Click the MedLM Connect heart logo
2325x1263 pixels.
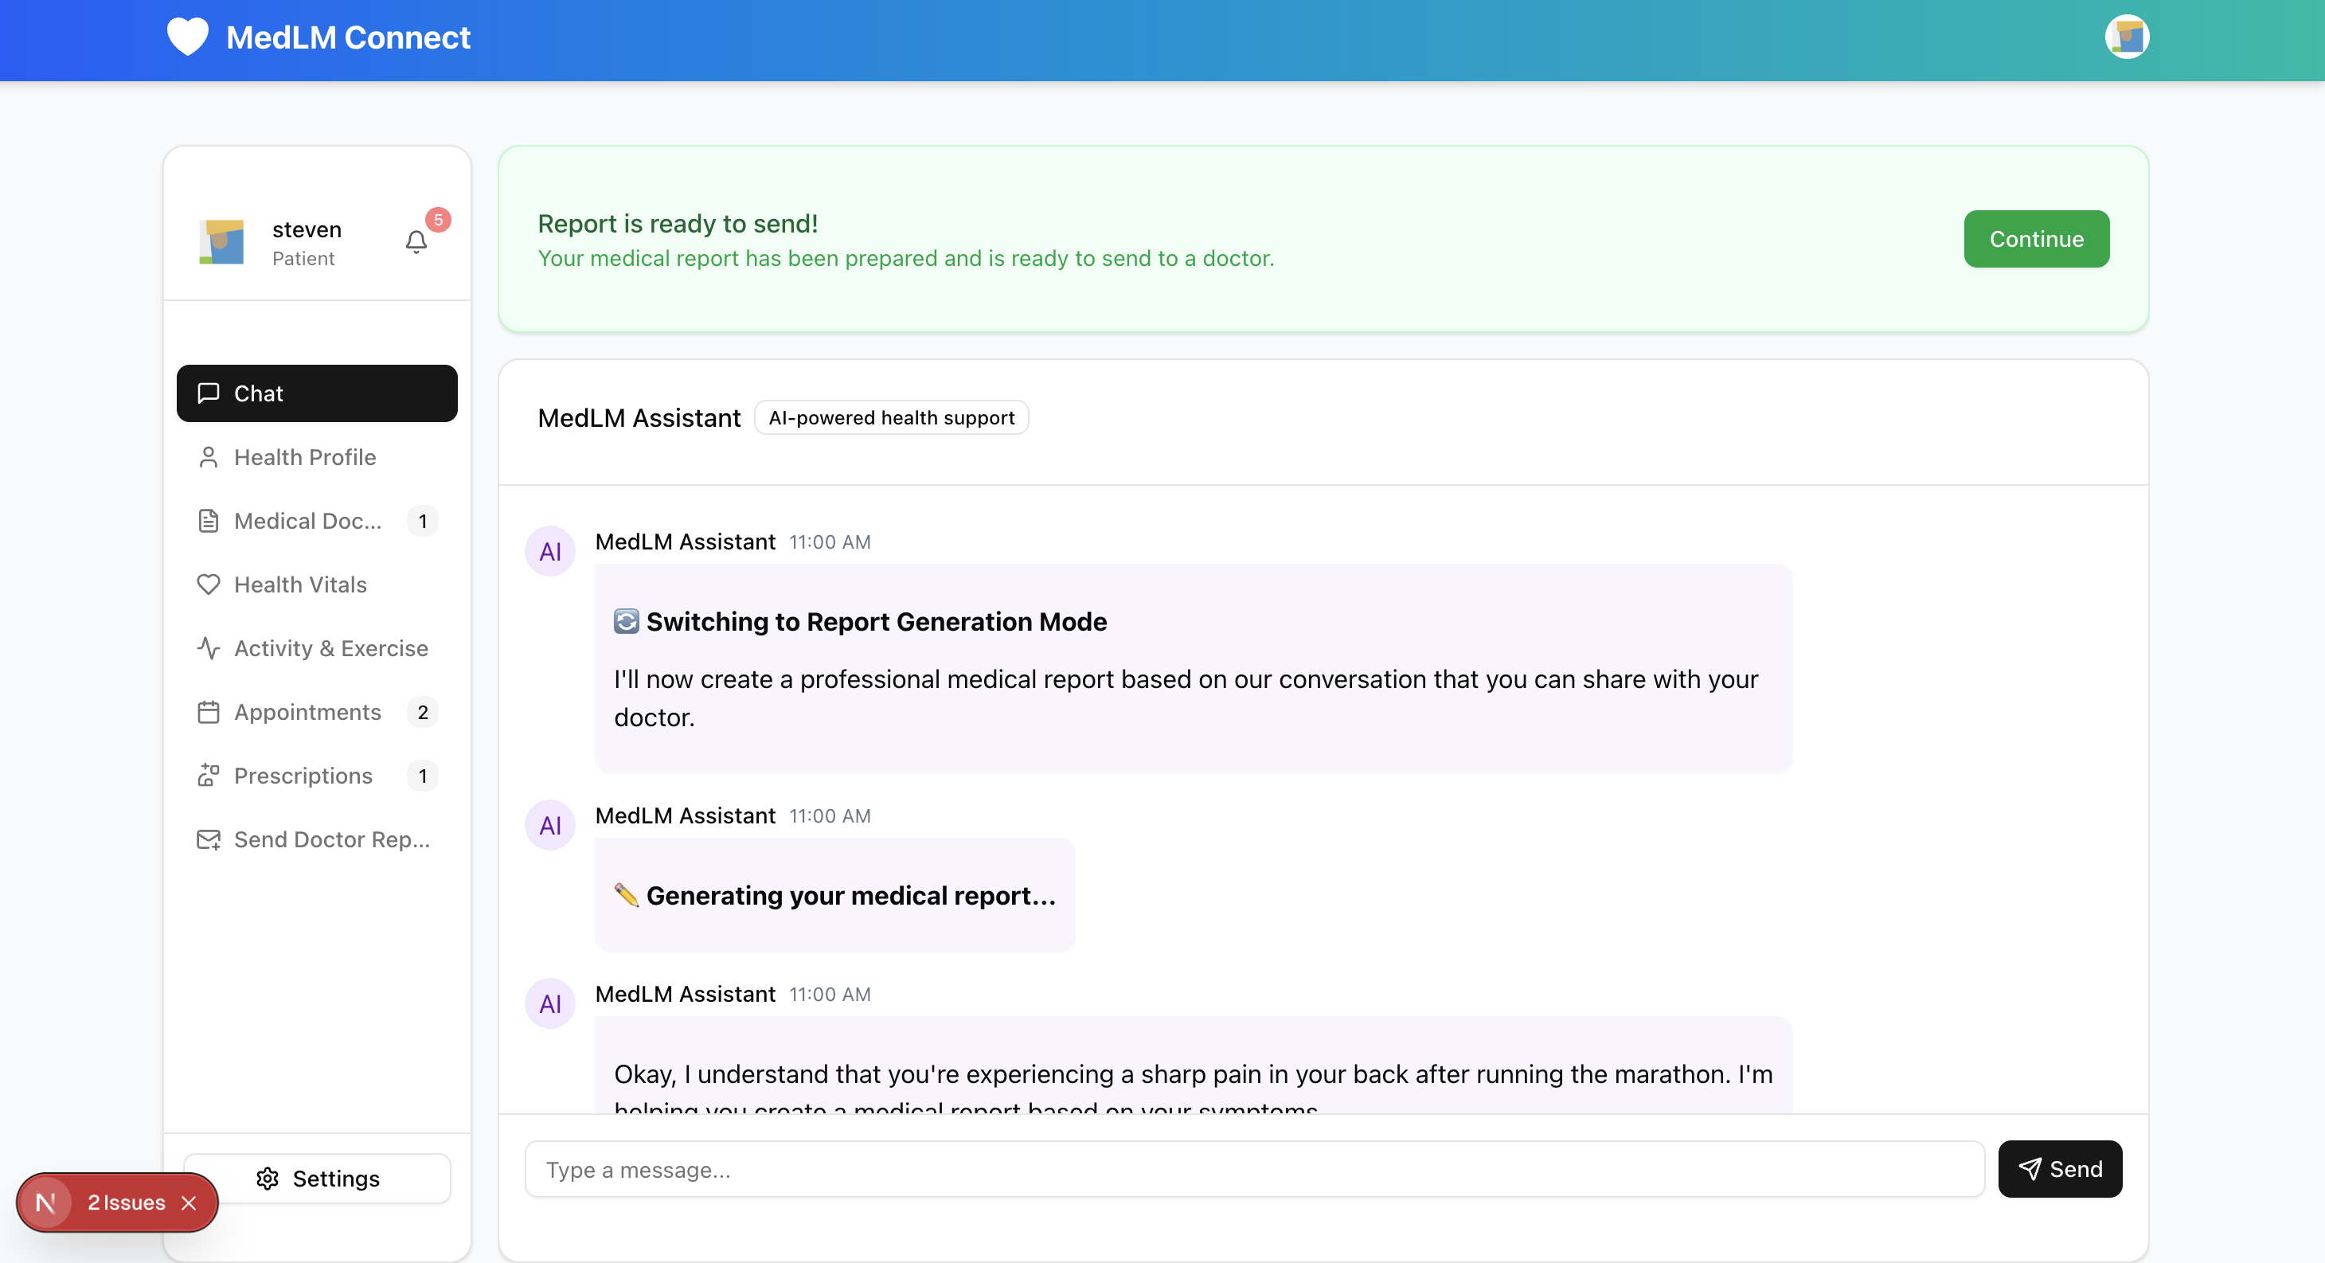tap(188, 37)
